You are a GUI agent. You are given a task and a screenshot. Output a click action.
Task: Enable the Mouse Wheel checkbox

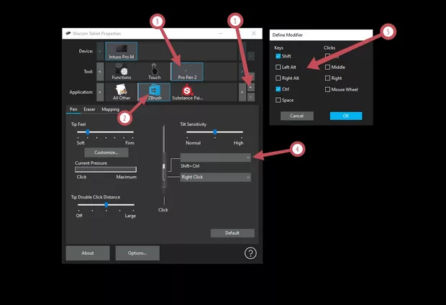[x=327, y=89]
